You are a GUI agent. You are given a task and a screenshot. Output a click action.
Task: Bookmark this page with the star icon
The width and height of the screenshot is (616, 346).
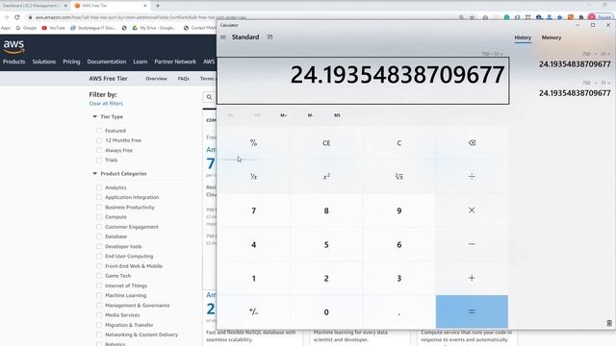pyautogui.click(x=473, y=17)
